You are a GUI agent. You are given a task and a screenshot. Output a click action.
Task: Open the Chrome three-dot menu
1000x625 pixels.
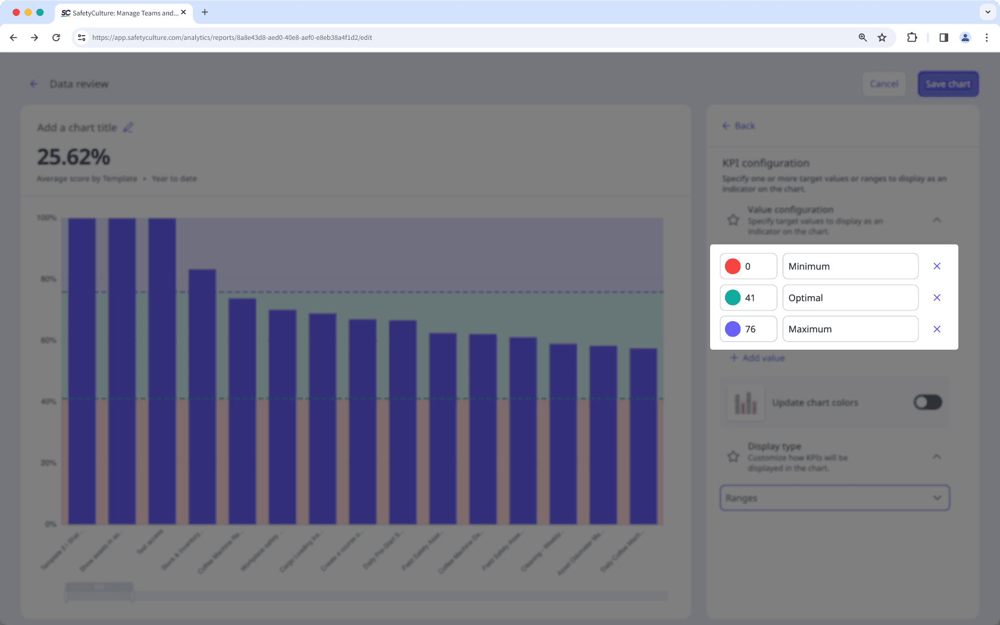tap(987, 37)
